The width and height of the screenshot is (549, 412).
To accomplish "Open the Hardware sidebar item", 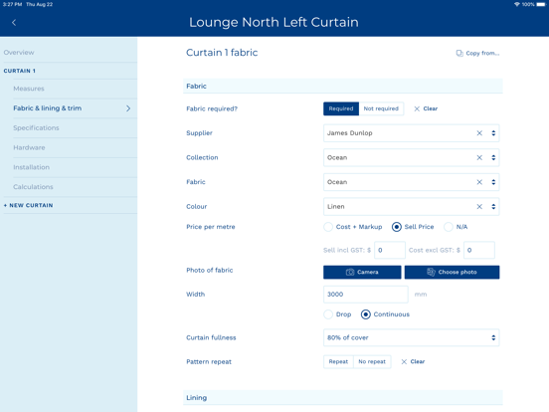I will pyautogui.click(x=29, y=147).
